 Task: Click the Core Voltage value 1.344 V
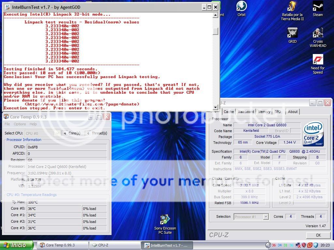point(290,143)
